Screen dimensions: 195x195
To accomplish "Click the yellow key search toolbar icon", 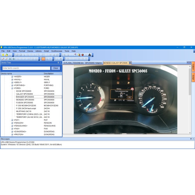I will pos(79,55).
